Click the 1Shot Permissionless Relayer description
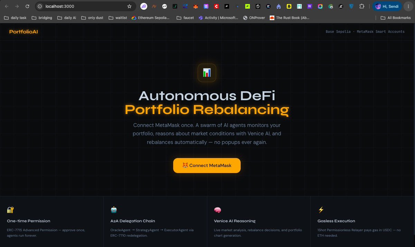This screenshot has width=415, height=247. [x=359, y=232]
